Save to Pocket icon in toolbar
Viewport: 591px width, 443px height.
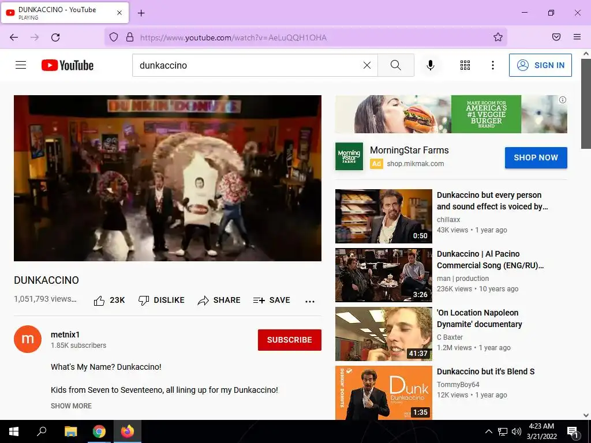(x=556, y=37)
